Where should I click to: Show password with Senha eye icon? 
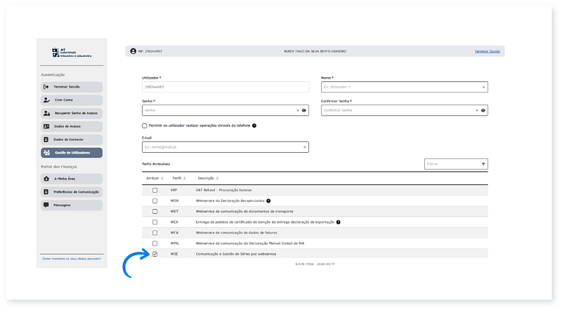pos(304,110)
